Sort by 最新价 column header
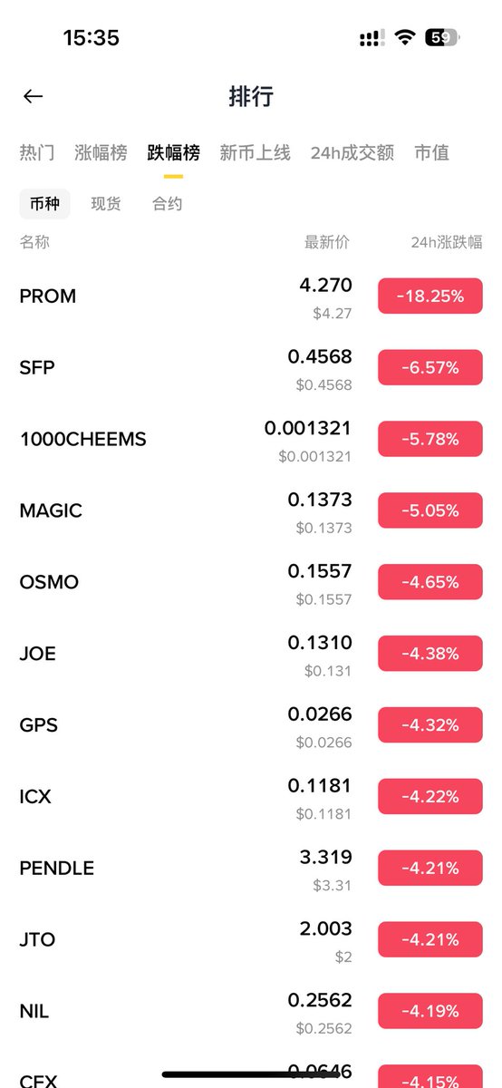Image resolution: width=502 pixels, height=1088 pixels. (x=327, y=242)
